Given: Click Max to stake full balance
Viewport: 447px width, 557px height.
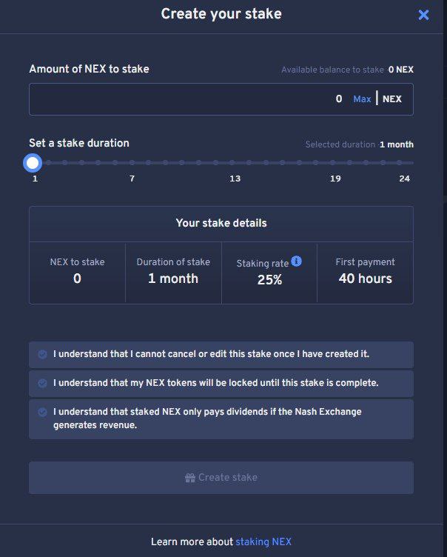Looking at the screenshot, I should click(362, 99).
